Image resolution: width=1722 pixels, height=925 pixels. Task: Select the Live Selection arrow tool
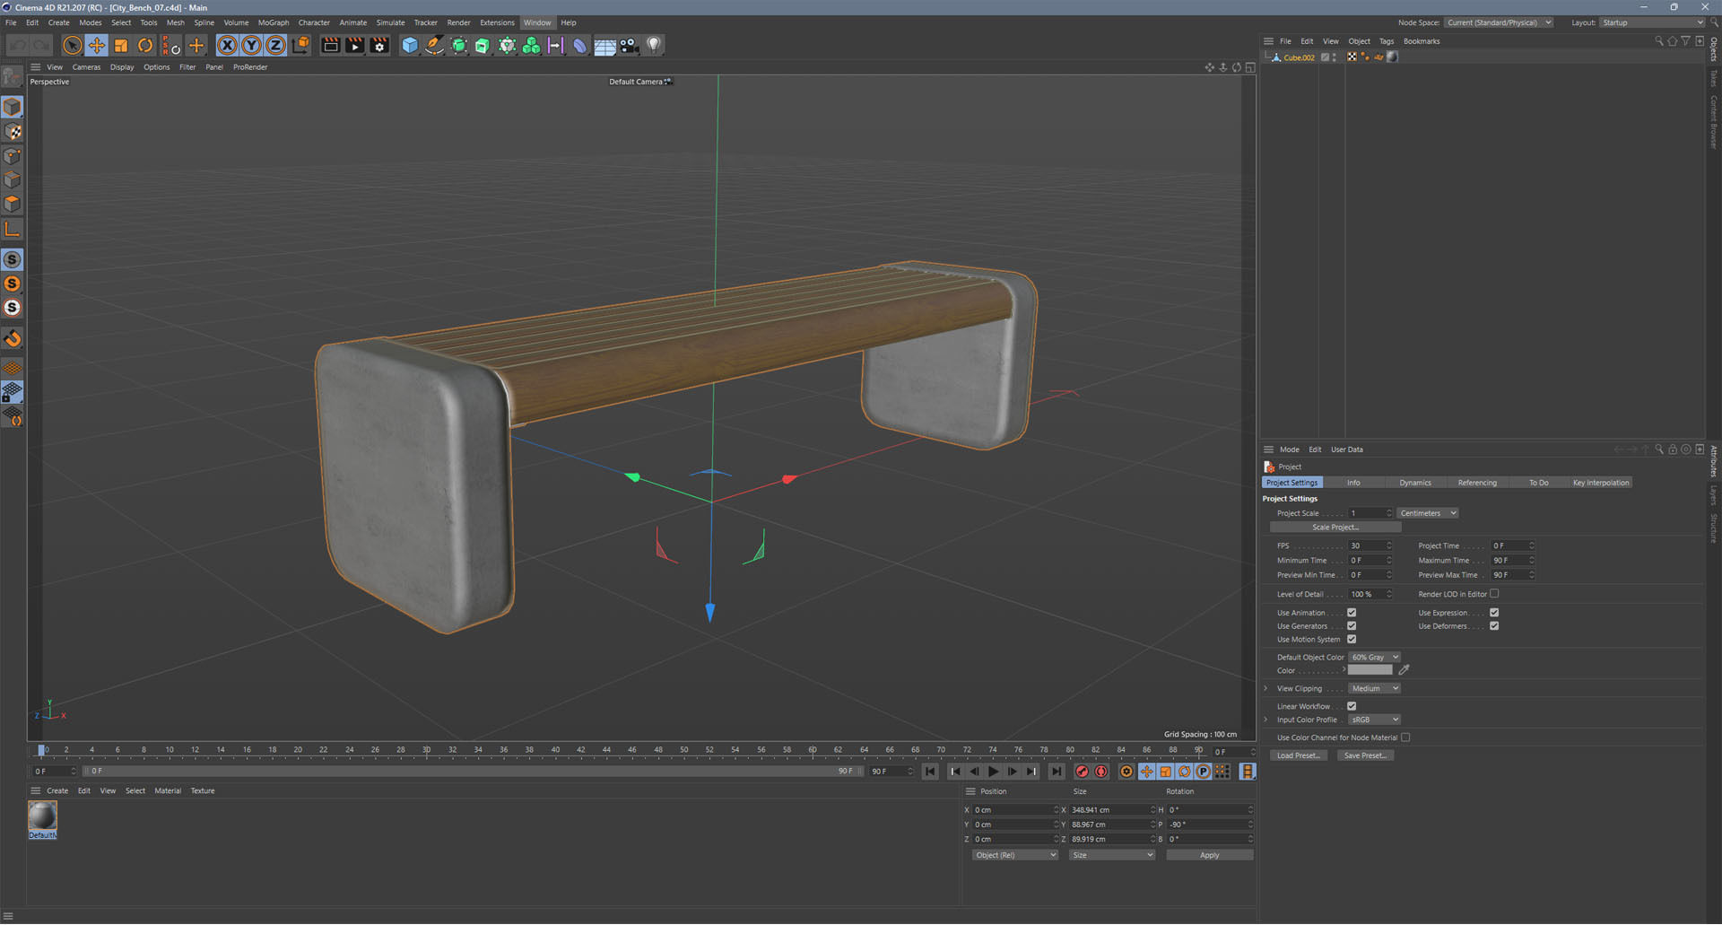(73, 45)
